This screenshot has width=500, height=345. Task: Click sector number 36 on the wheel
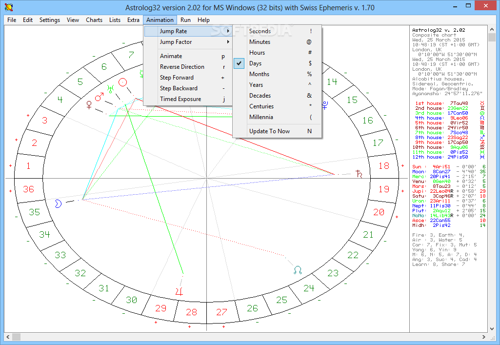coord(28,189)
